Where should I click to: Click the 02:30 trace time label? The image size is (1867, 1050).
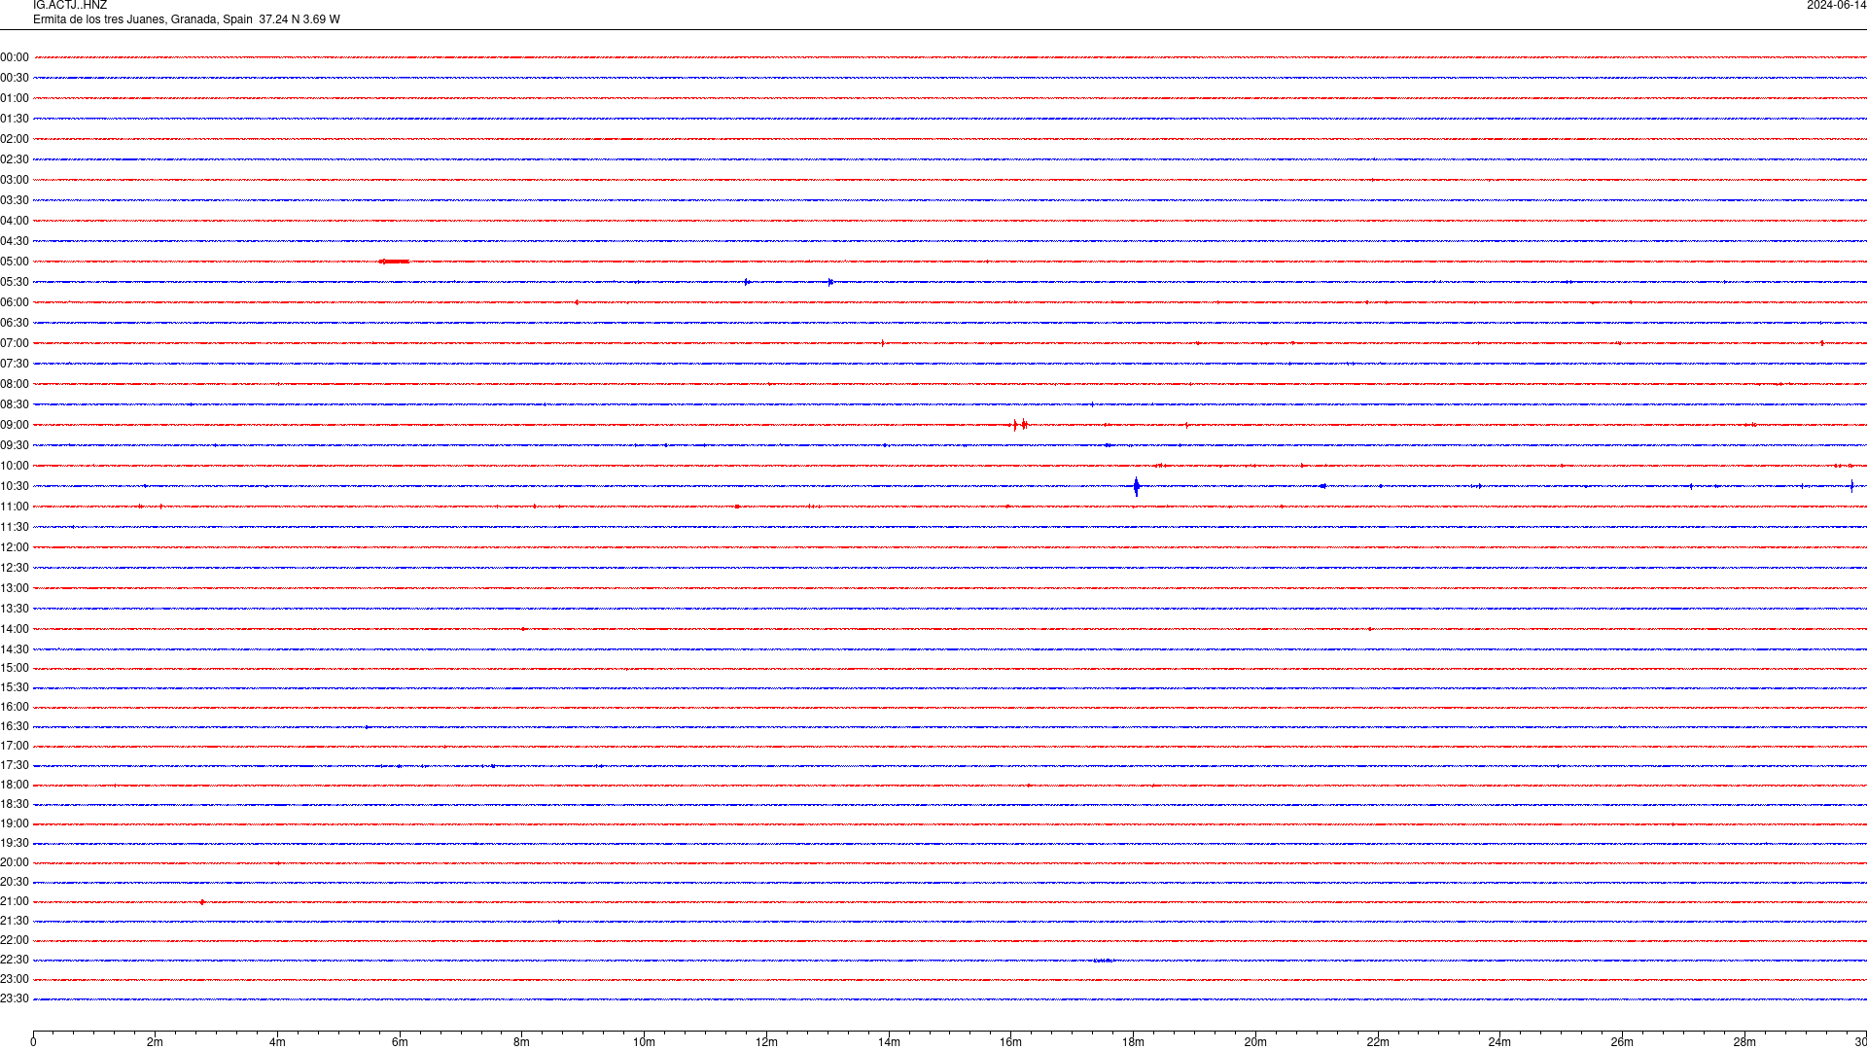pyautogui.click(x=15, y=159)
